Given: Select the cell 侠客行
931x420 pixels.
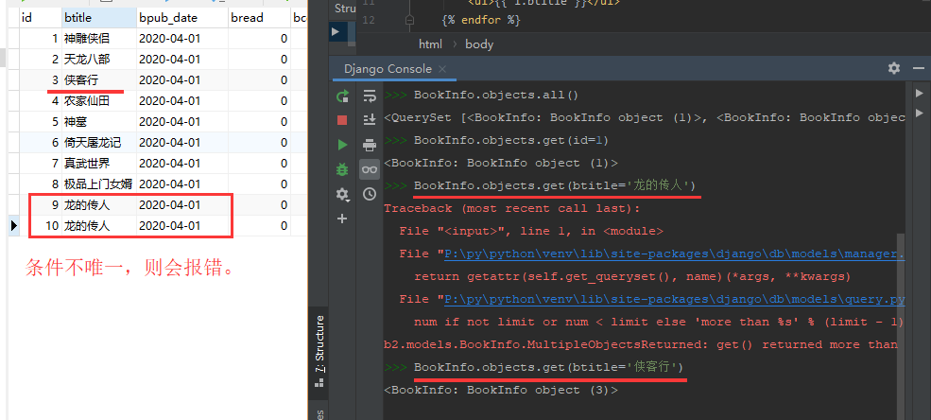Looking at the screenshot, I should pos(99,80).
